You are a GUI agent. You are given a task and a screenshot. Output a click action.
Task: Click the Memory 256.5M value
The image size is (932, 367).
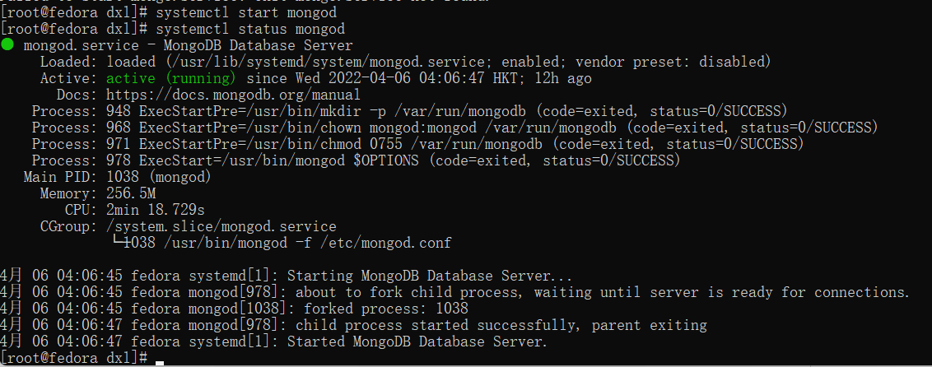click(131, 193)
